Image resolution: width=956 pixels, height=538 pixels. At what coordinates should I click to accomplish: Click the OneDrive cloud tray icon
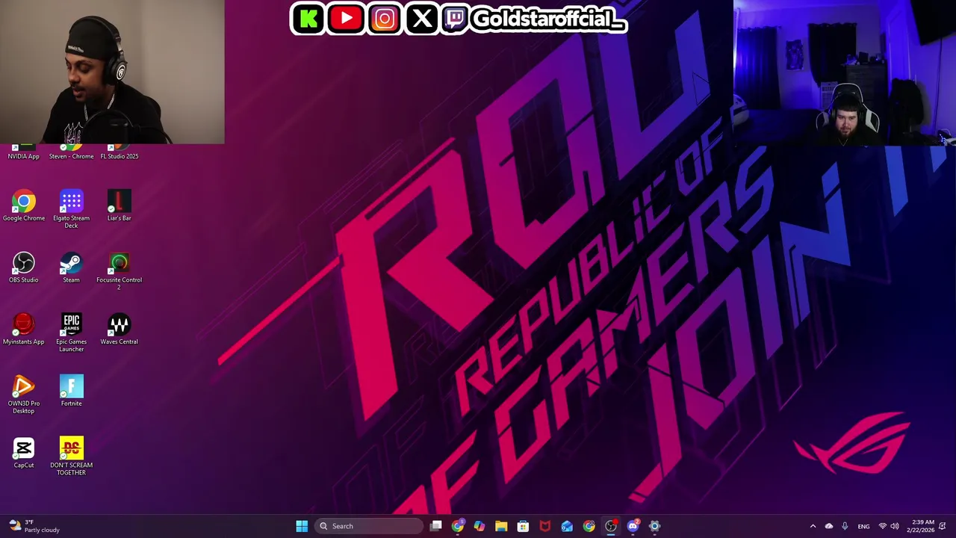pos(829,526)
